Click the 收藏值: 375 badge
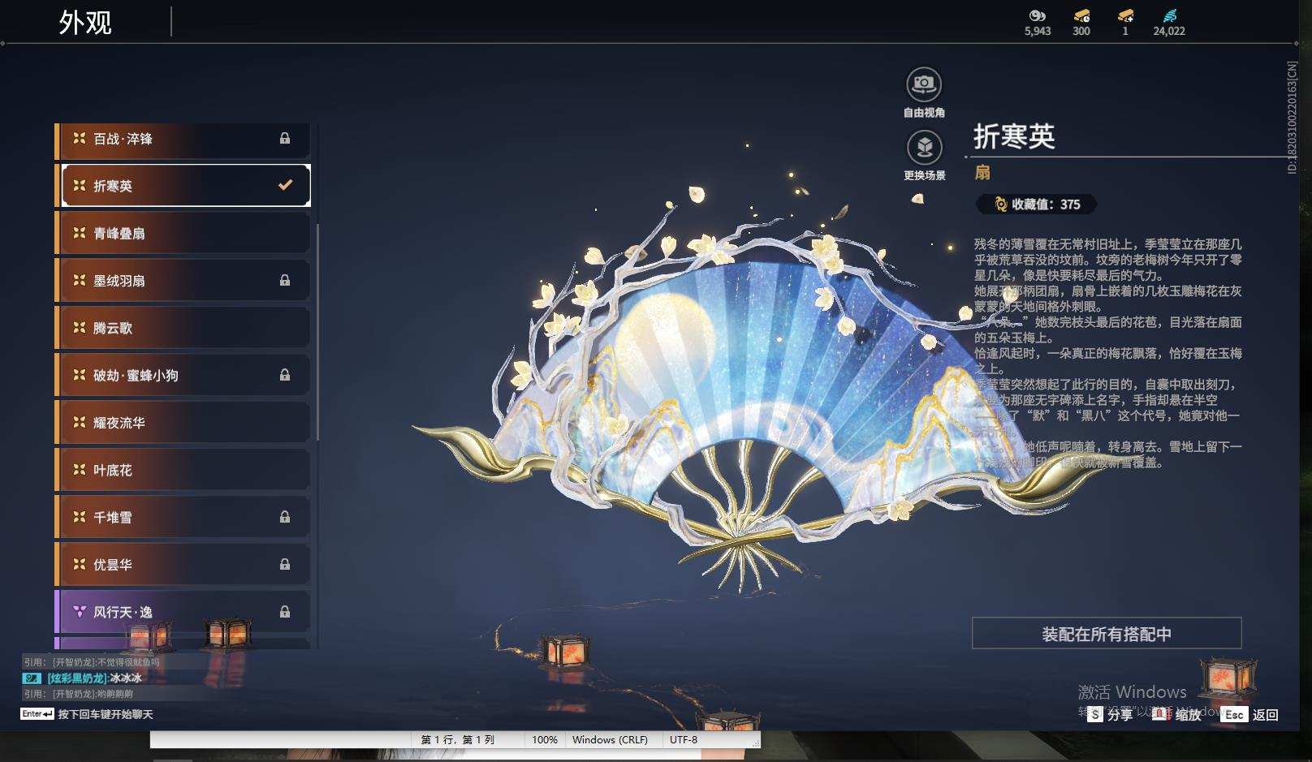This screenshot has width=1312, height=762. pyautogui.click(x=1036, y=204)
